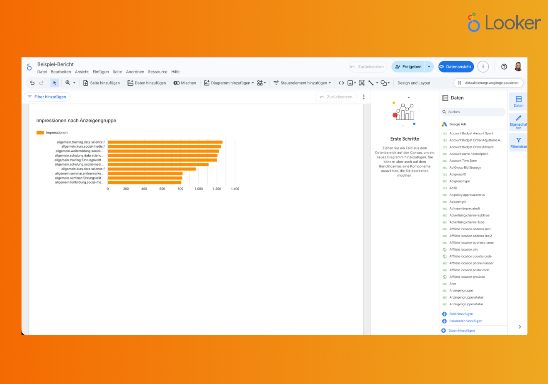Open the Freigeben options dropdown arrow
Viewport: 548px width, 384px height.
pyautogui.click(x=429, y=66)
